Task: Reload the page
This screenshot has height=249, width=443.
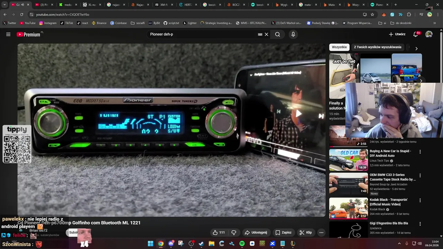Action: (x=21, y=15)
